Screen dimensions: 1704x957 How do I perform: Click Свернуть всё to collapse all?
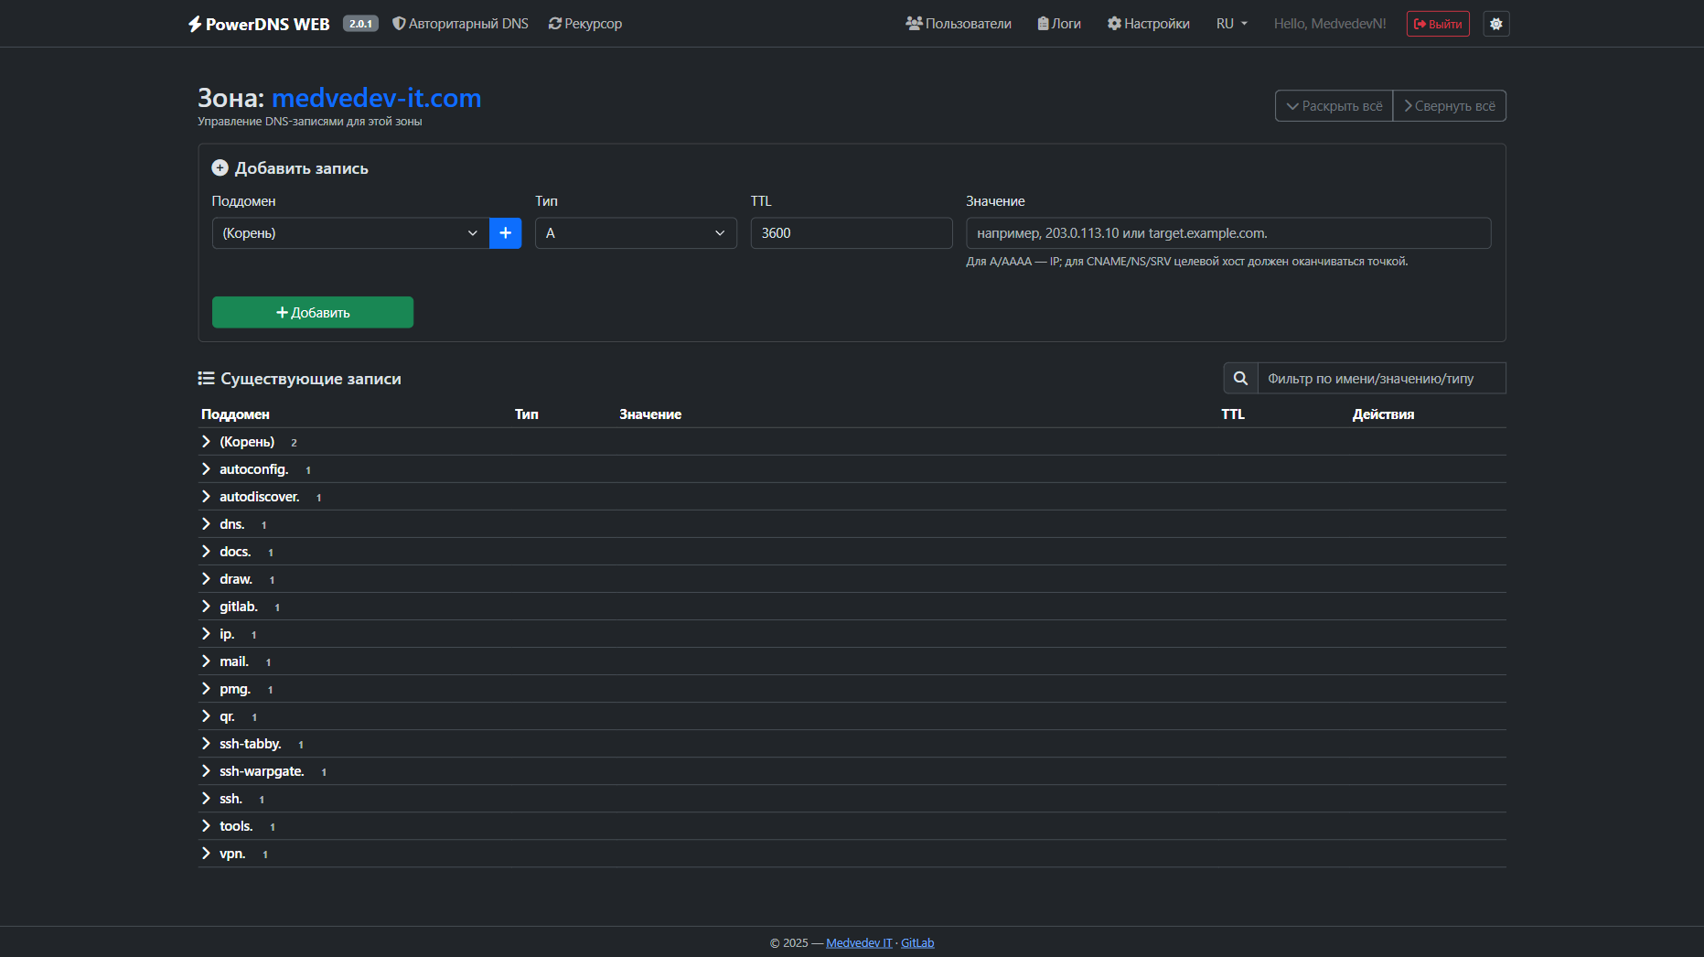[x=1449, y=106]
